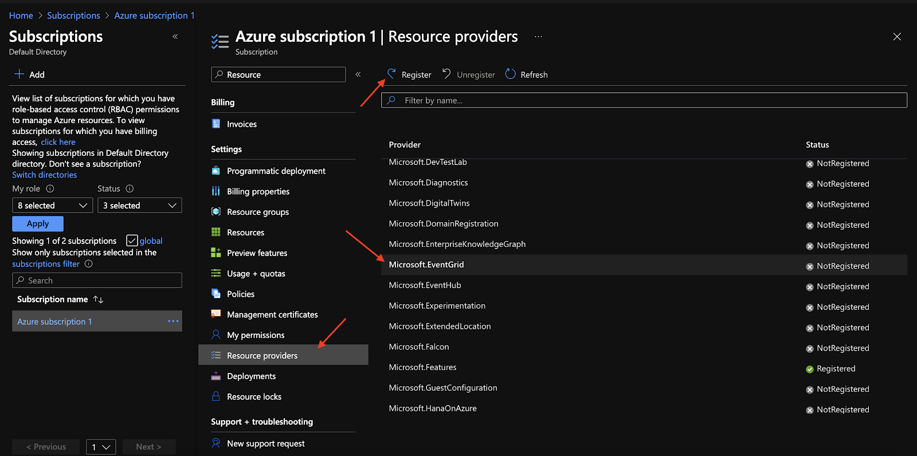
Task: Click the Register button
Action: pyautogui.click(x=409, y=74)
